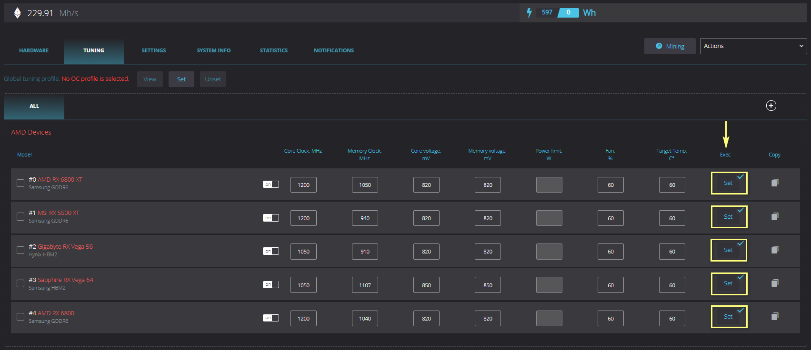Open the Statistics tab
The image size is (811, 350).
click(274, 50)
